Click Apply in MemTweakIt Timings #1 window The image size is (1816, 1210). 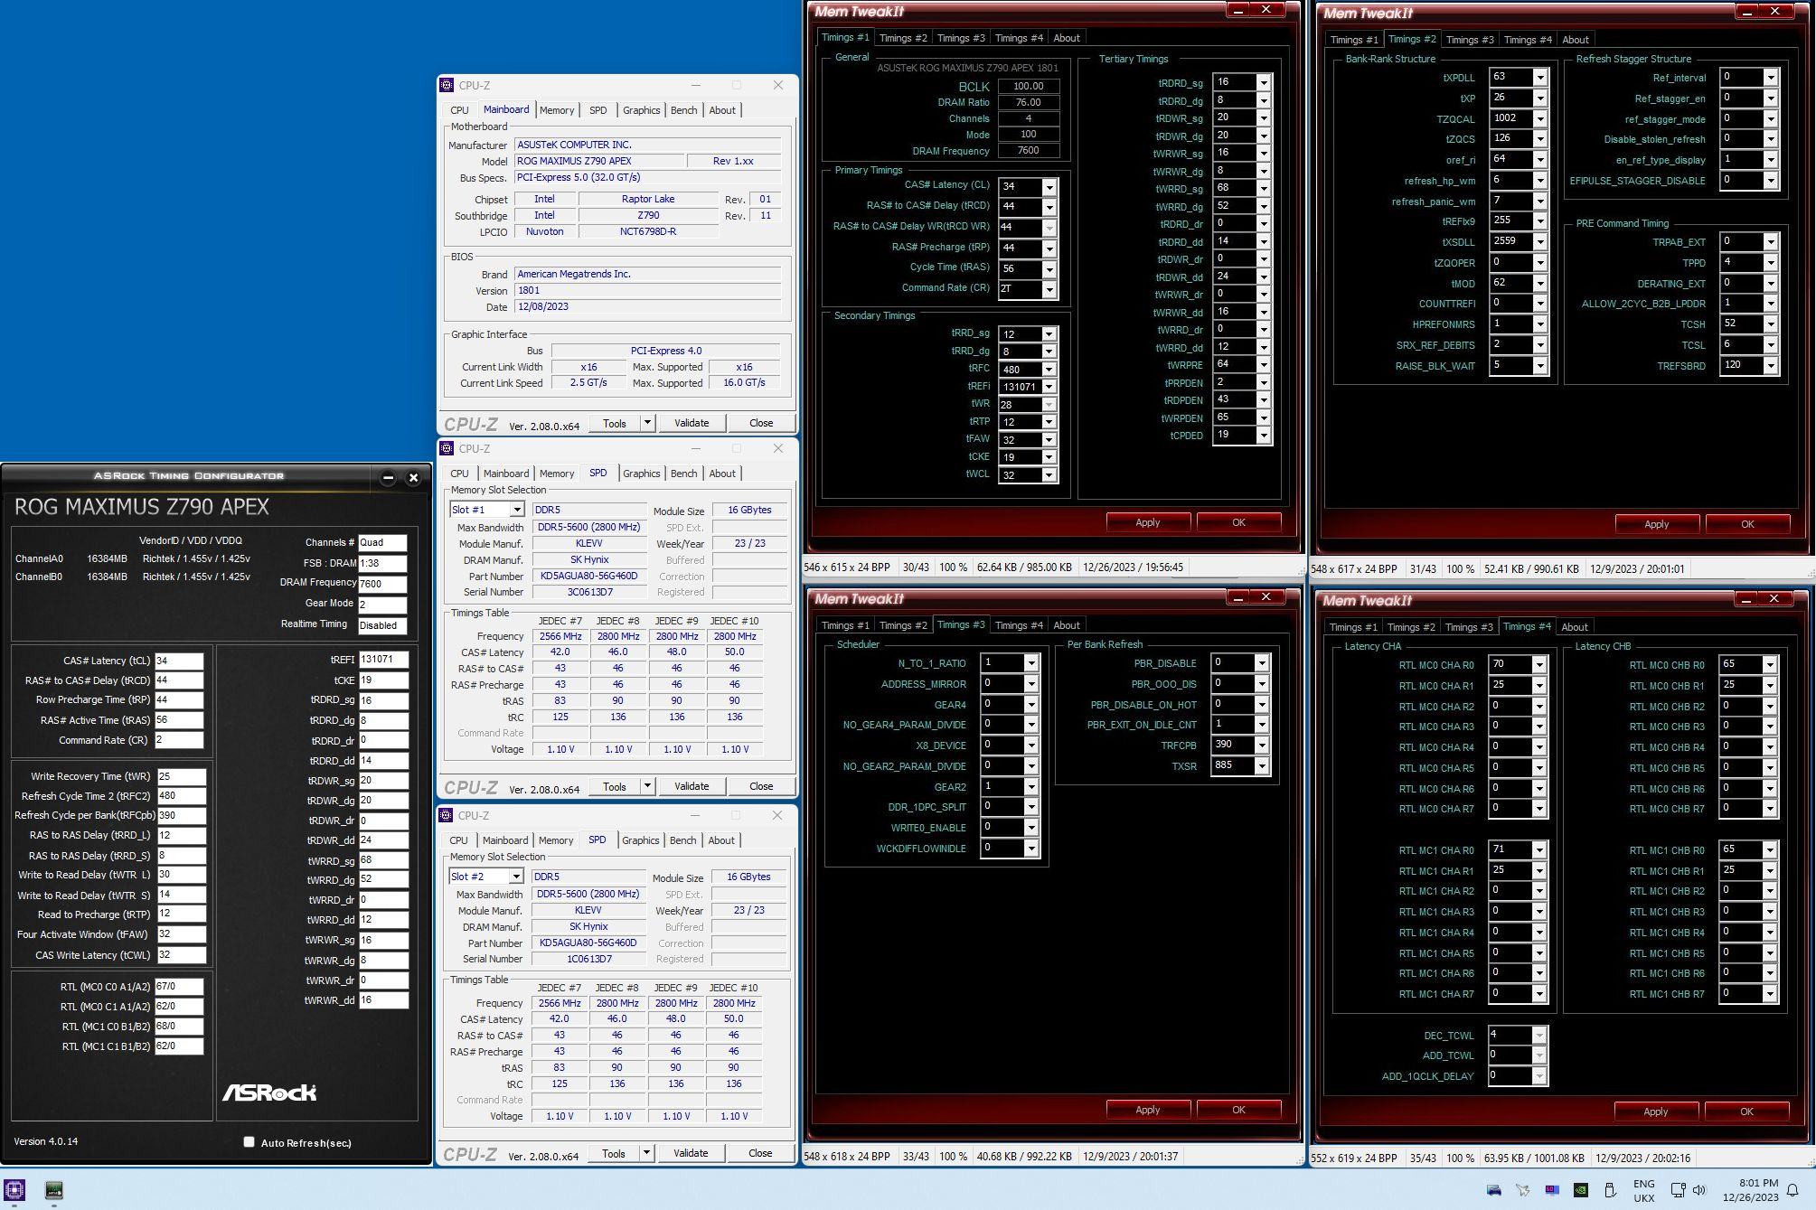[x=1147, y=522]
